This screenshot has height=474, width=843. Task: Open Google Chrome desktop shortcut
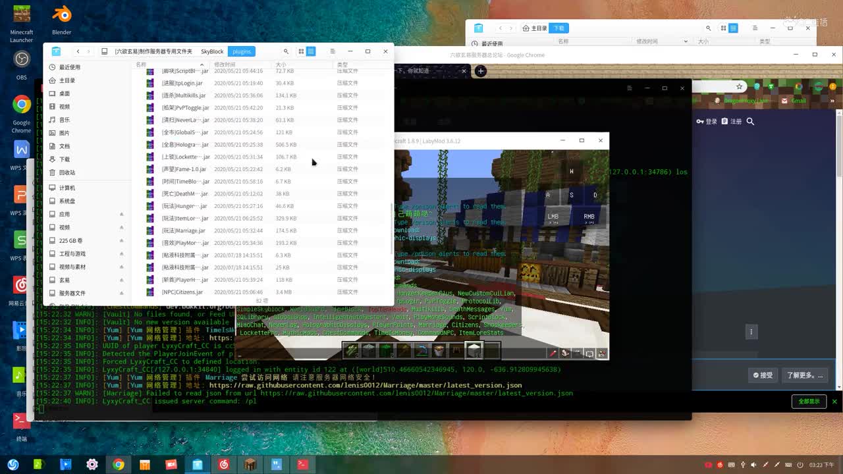[x=22, y=113]
